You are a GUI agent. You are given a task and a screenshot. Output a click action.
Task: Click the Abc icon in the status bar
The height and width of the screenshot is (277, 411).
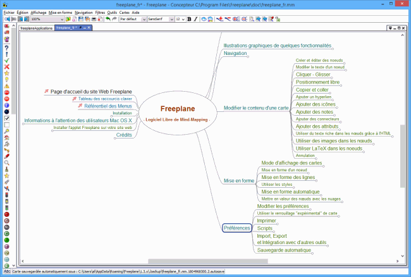tap(7, 271)
